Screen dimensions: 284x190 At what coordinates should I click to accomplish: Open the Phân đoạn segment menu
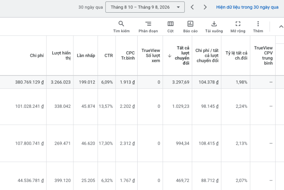click(x=148, y=27)
